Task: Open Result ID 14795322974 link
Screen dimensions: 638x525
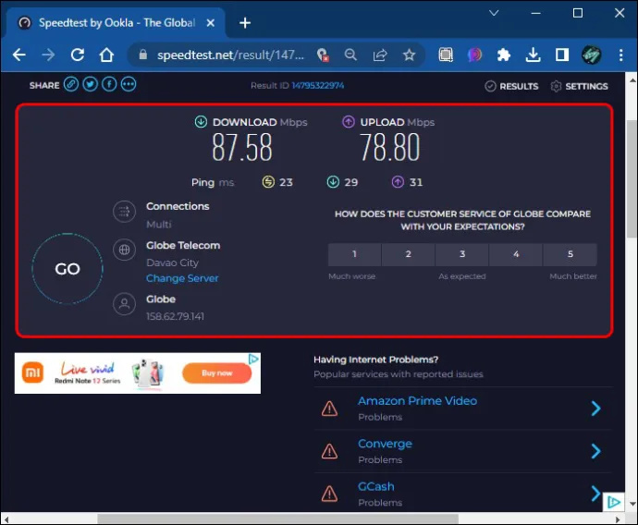Action: pyautogui.click(x=318, y=85)
